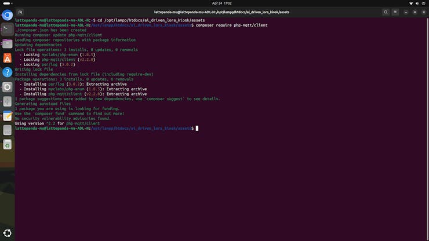Click 'Installing php-mqtt/client' line

83,94
